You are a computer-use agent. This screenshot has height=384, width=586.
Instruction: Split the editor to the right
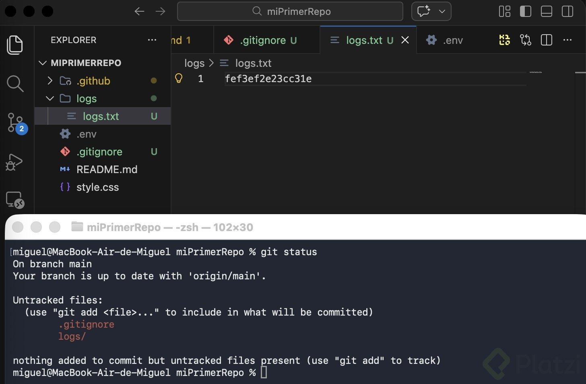547,40
